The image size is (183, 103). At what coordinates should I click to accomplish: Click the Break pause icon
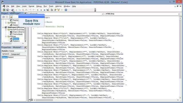point(41,10)
